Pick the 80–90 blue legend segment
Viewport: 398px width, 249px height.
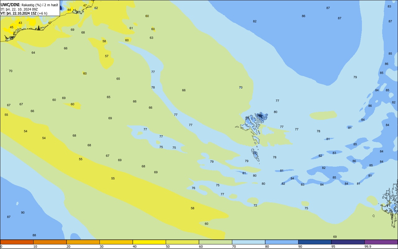point(282,242)
